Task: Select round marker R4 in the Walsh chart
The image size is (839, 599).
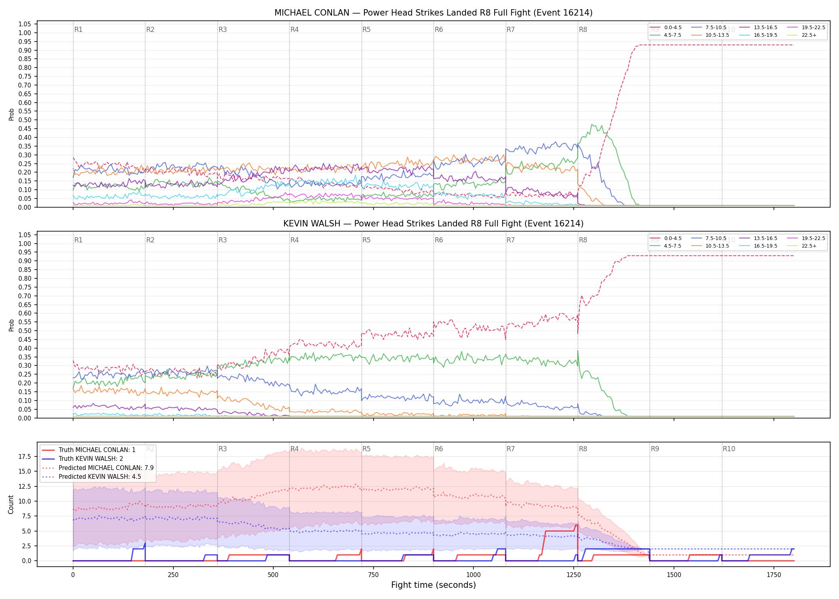Action: (x=294, y=240)
